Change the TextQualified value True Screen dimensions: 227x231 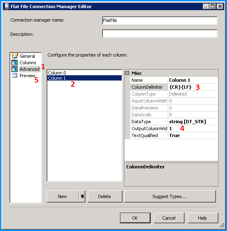click(193, 135)
